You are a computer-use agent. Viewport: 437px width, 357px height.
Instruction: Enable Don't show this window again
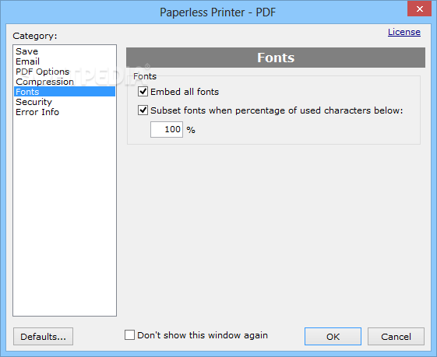(129, 335)
